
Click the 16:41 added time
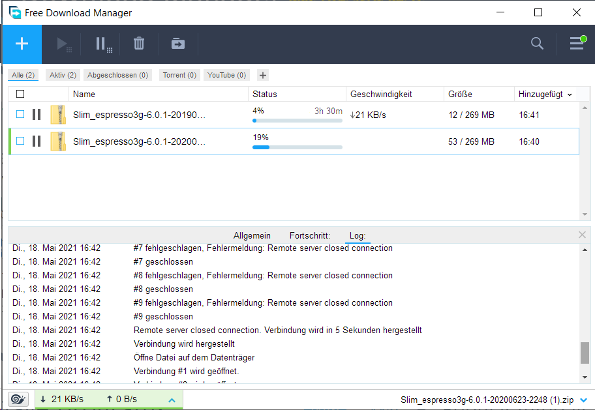pyautogui.click(x=529, y=115)
